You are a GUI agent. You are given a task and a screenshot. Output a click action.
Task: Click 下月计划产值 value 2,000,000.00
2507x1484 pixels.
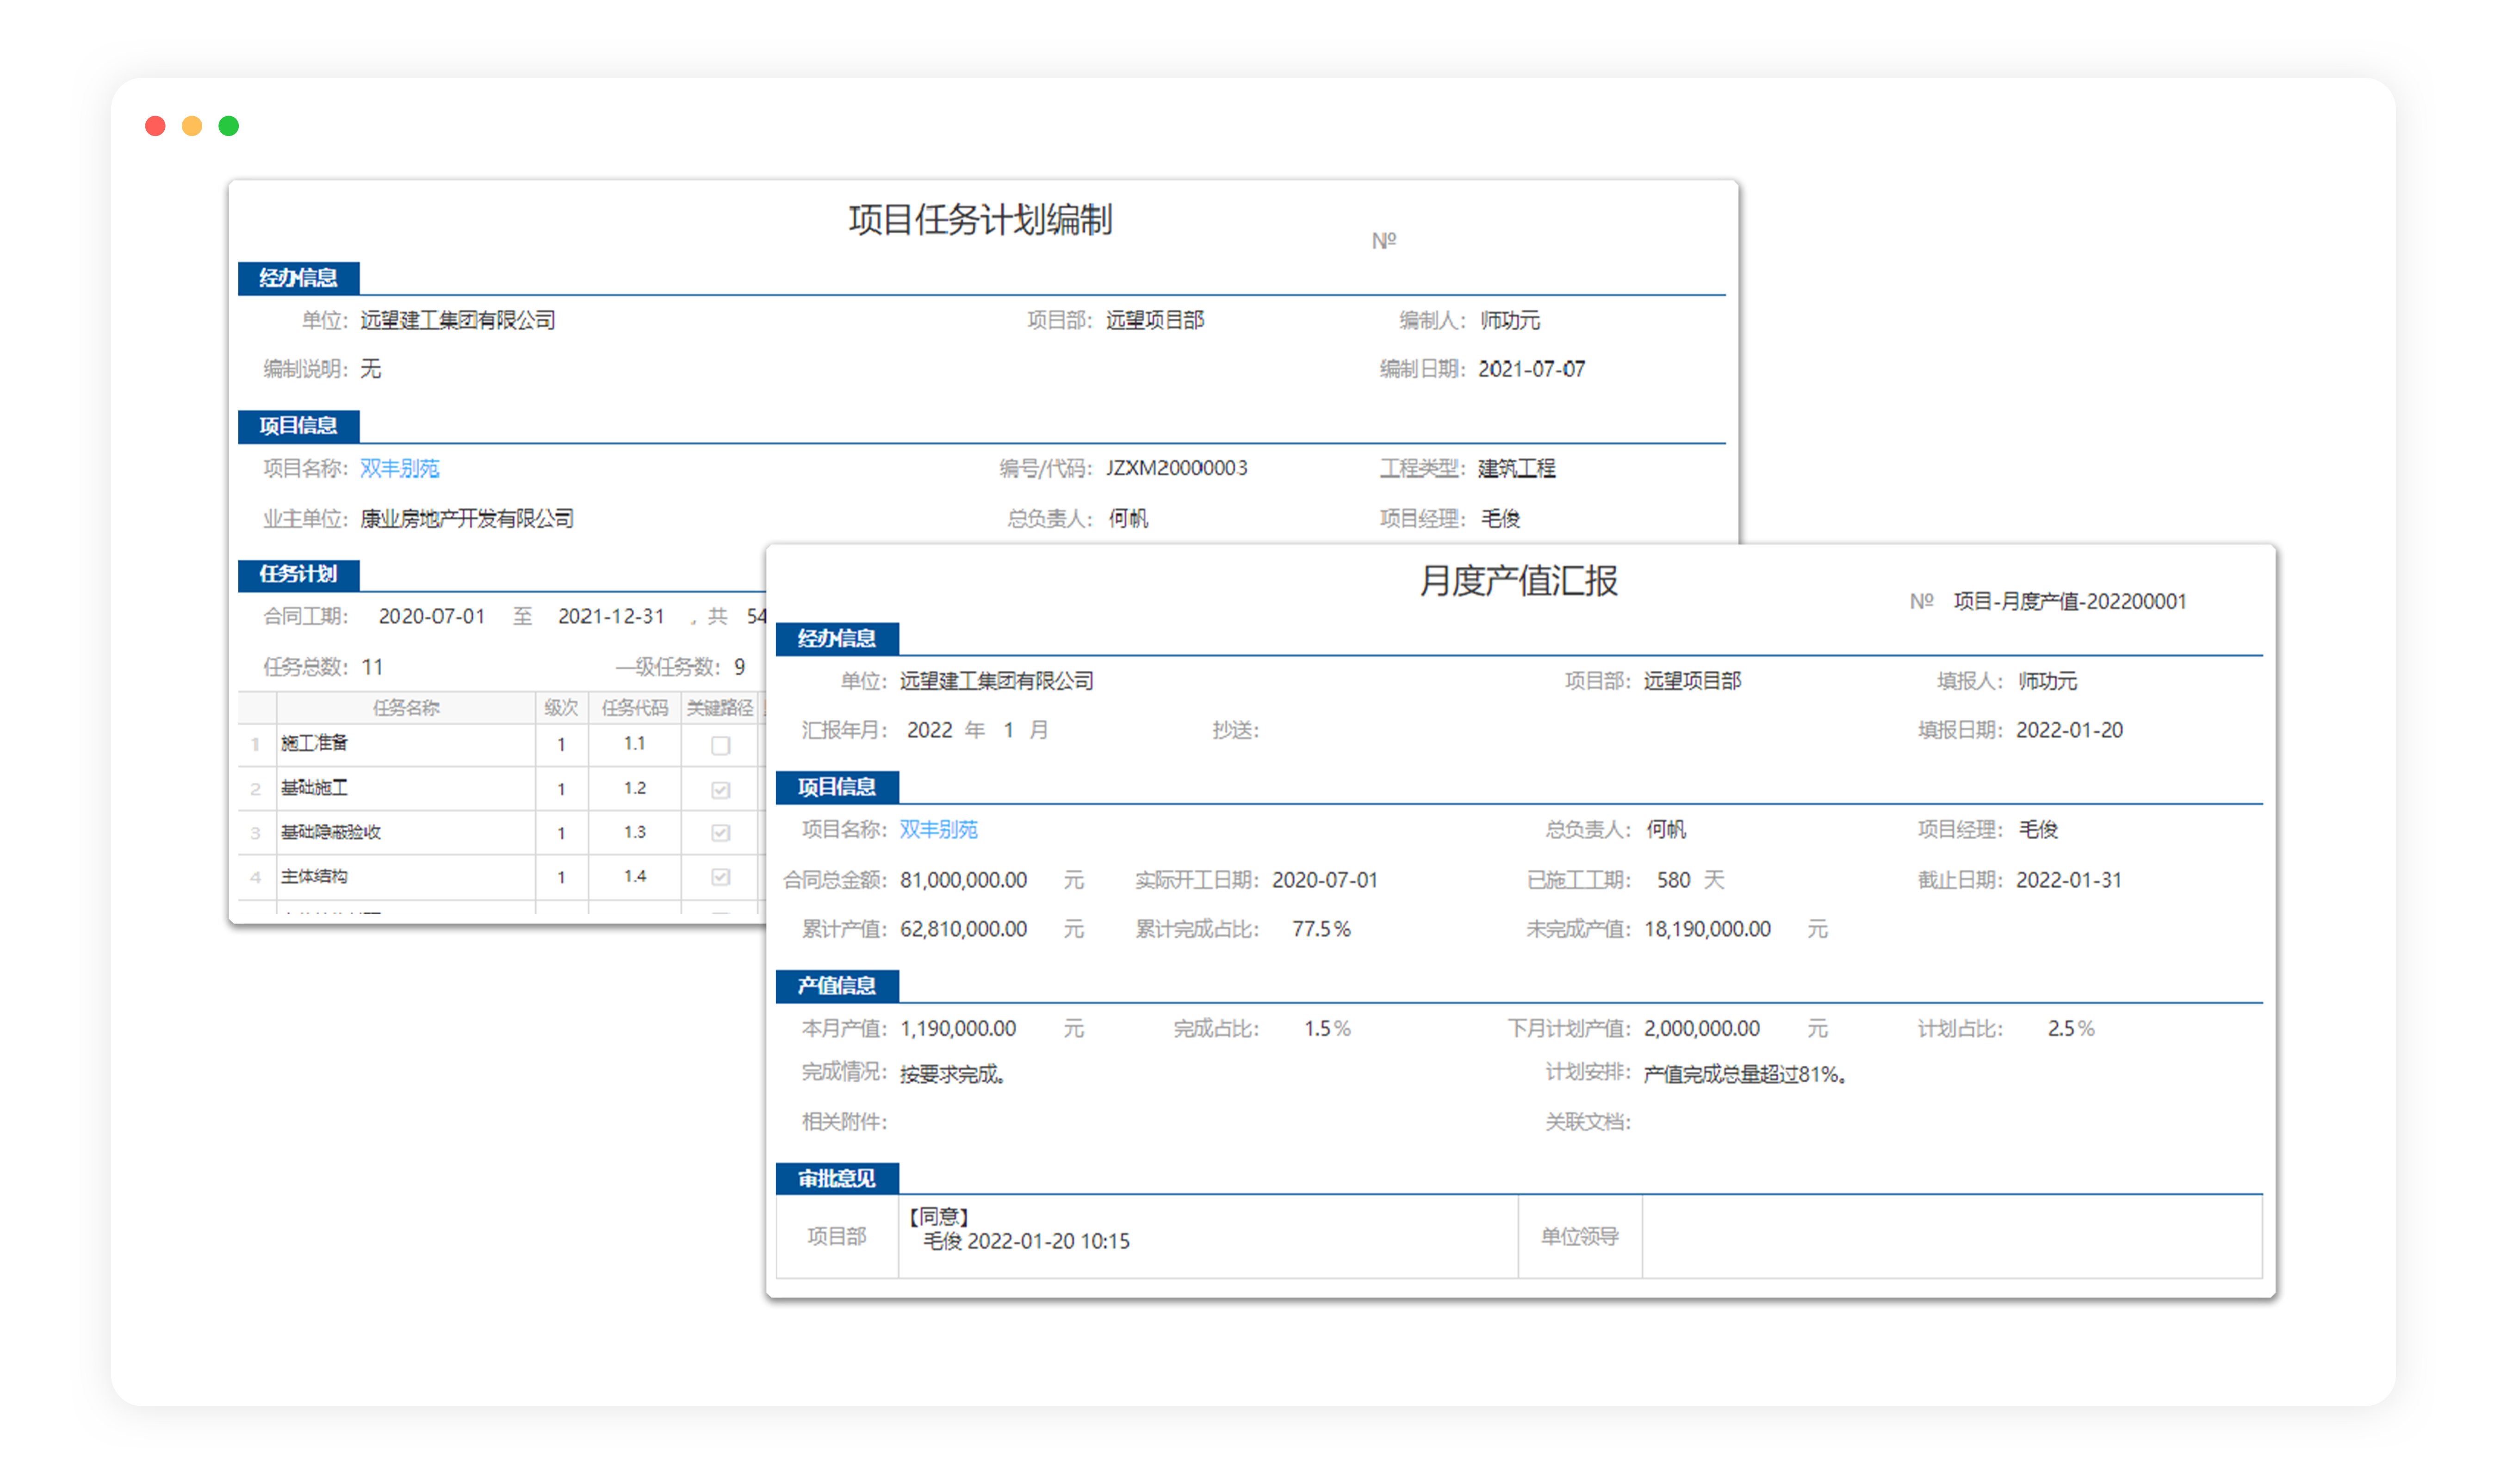point(1702,1028)
